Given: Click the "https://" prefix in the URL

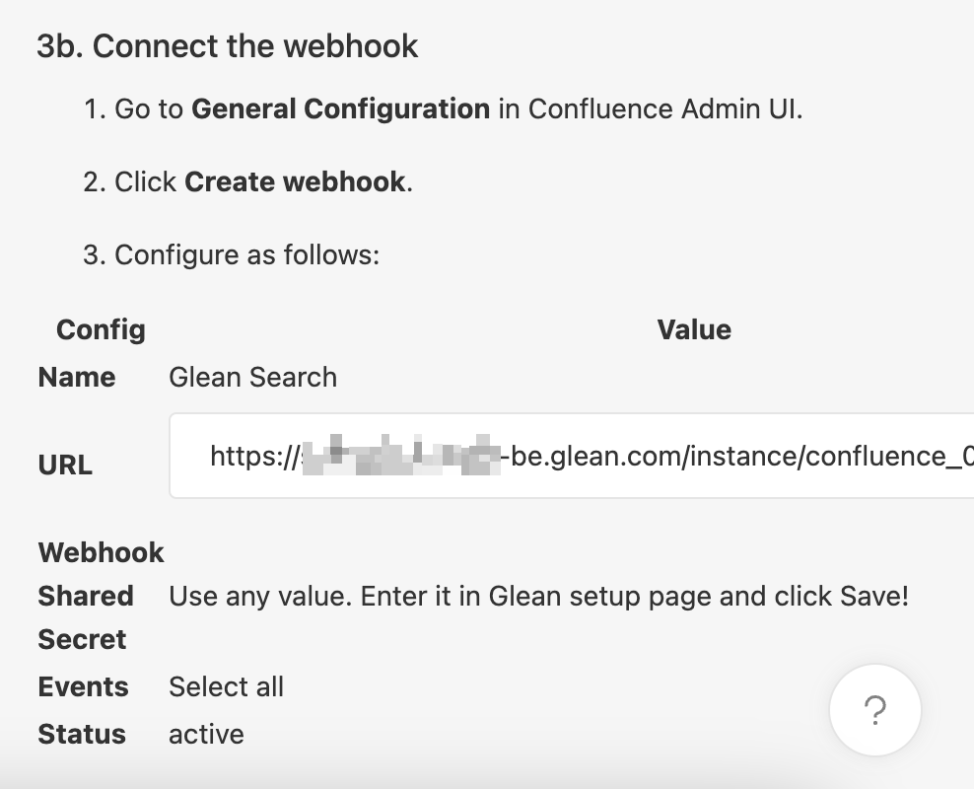Looking at the screenshot, I should (x=252, y=456).
